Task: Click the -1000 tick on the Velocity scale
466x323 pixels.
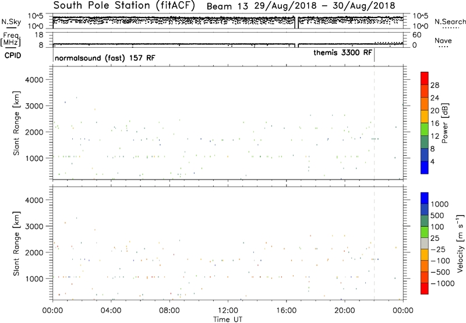Action: (x=443, y=283)
